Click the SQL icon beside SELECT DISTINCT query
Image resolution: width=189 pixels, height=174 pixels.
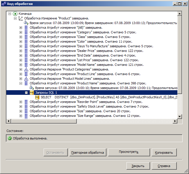point(37,97)
